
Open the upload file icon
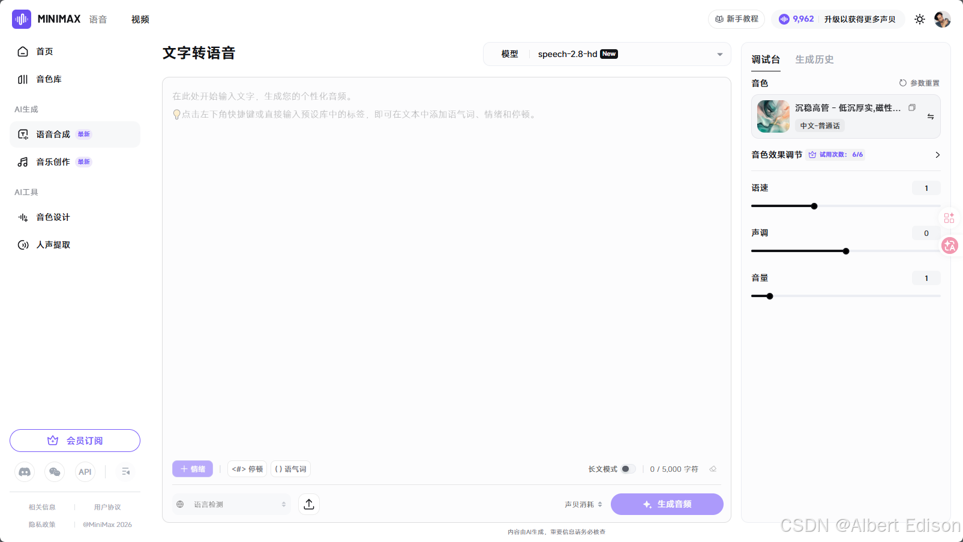click(x=308, y=504)
